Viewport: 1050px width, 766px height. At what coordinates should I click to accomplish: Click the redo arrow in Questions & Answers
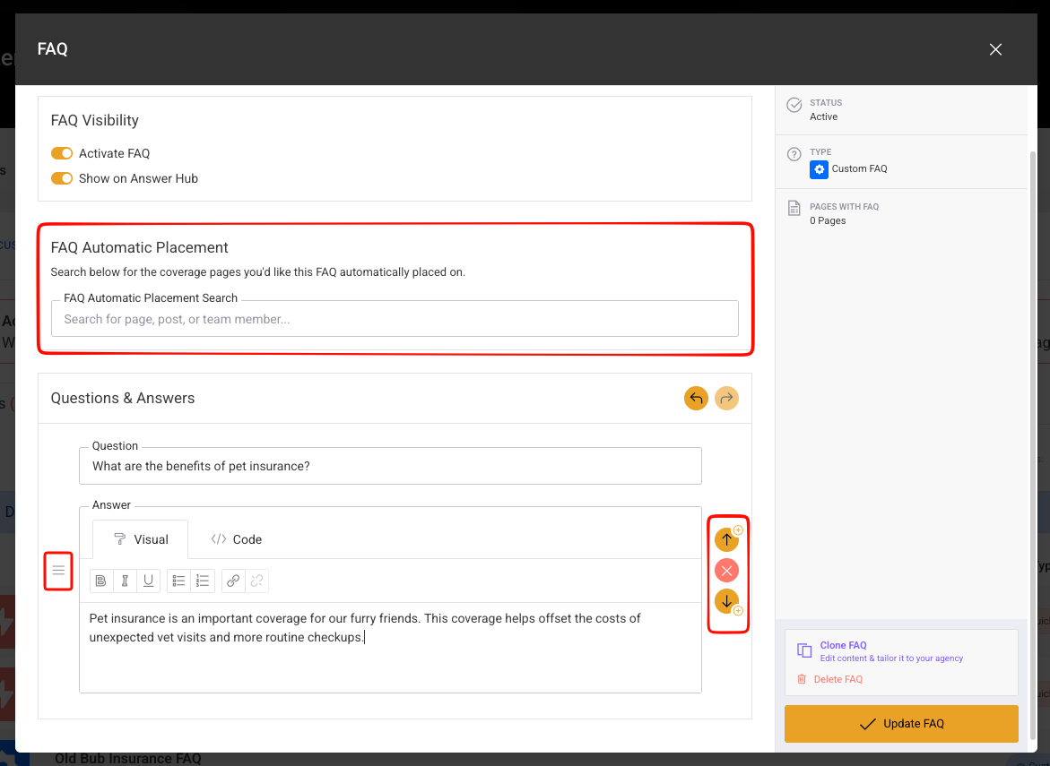click(x=726, y=398)
